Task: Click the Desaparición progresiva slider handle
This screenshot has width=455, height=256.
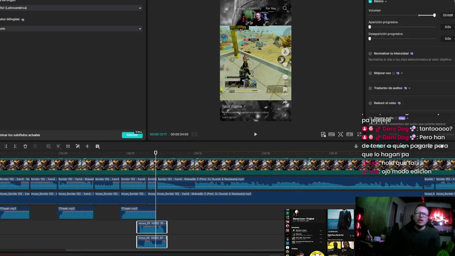Action: [370, 39]
